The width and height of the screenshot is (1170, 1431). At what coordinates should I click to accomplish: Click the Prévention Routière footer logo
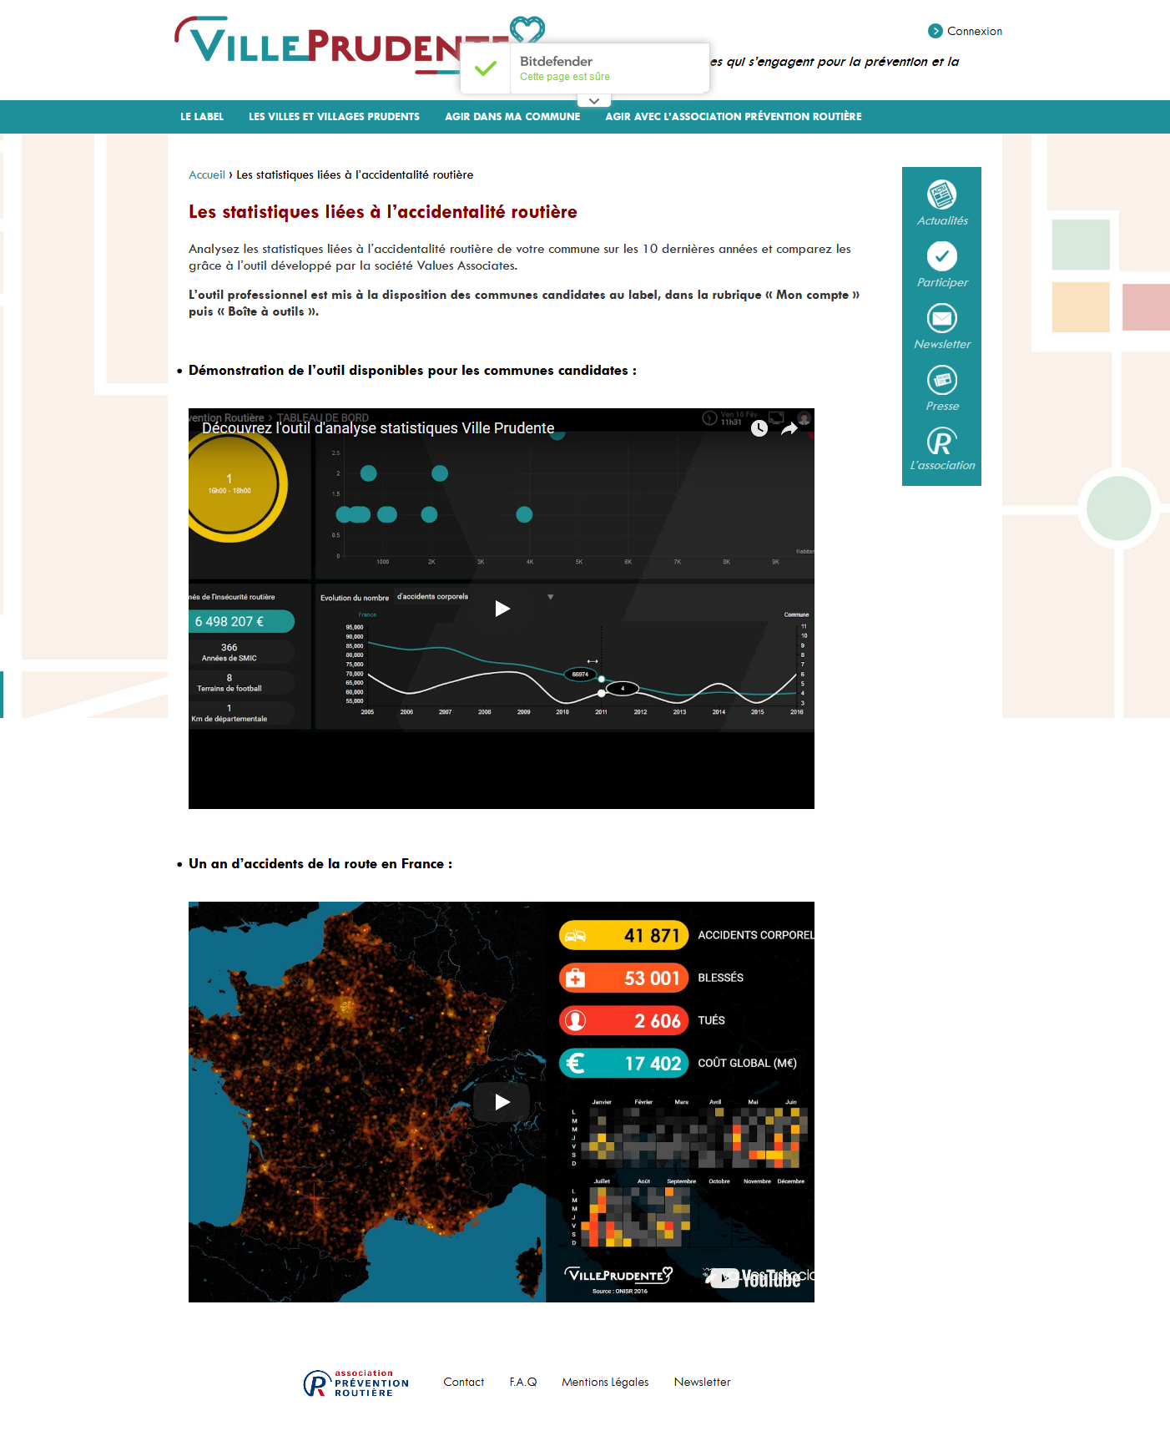coord(356,1383)
